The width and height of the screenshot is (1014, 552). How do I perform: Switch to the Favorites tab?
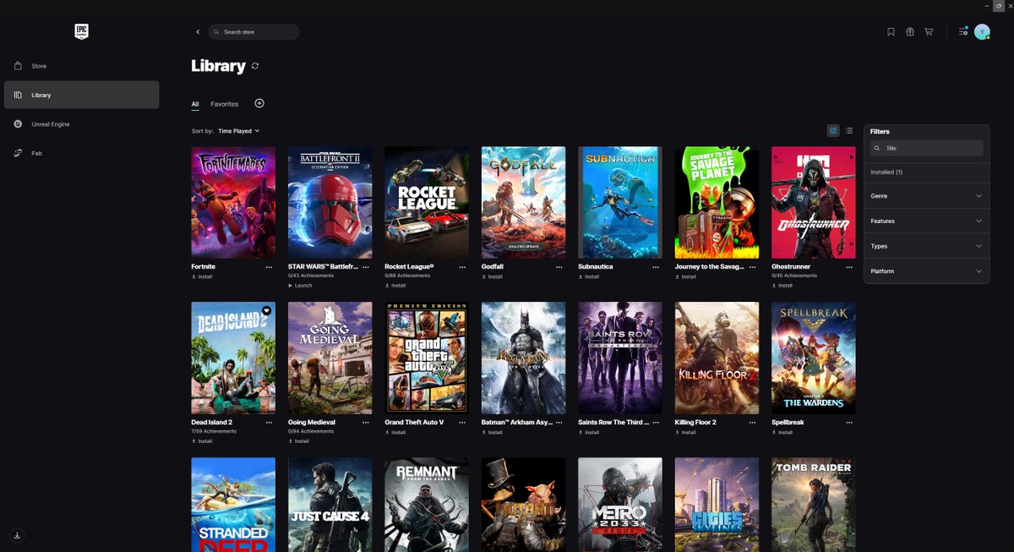pyautogui.click(x=225, y=104)
